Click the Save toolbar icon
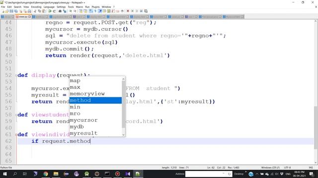This screenshot has height=178, width=318. [11, 11]
